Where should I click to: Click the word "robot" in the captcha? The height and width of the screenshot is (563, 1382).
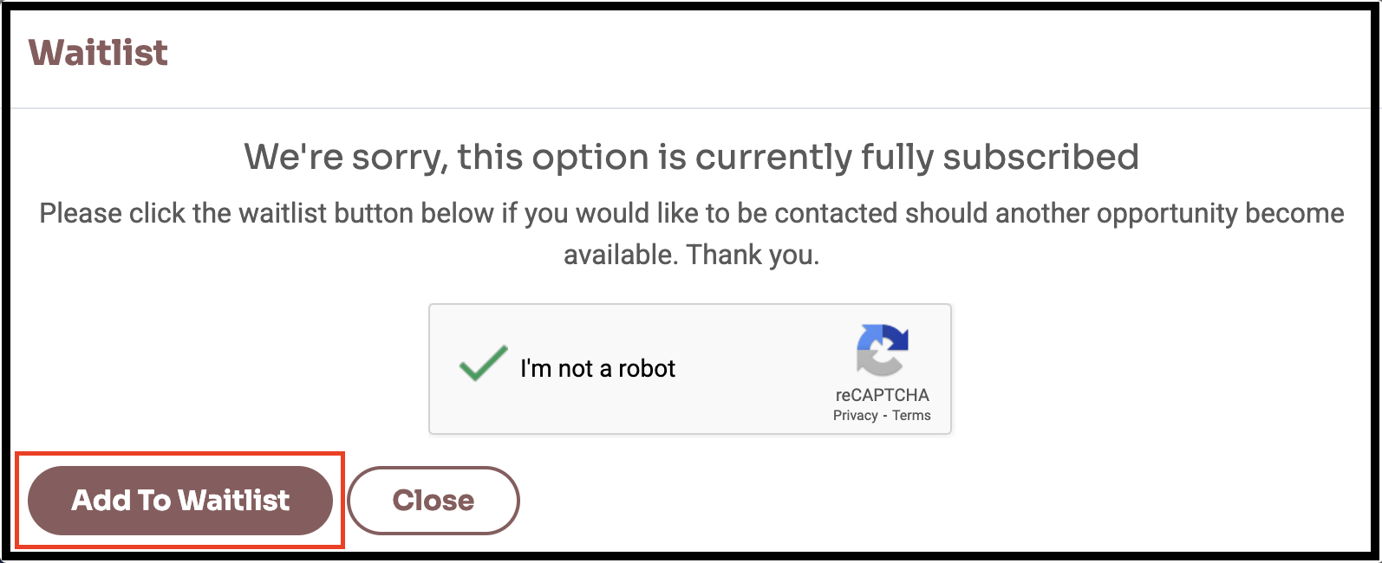pos(647,369)
